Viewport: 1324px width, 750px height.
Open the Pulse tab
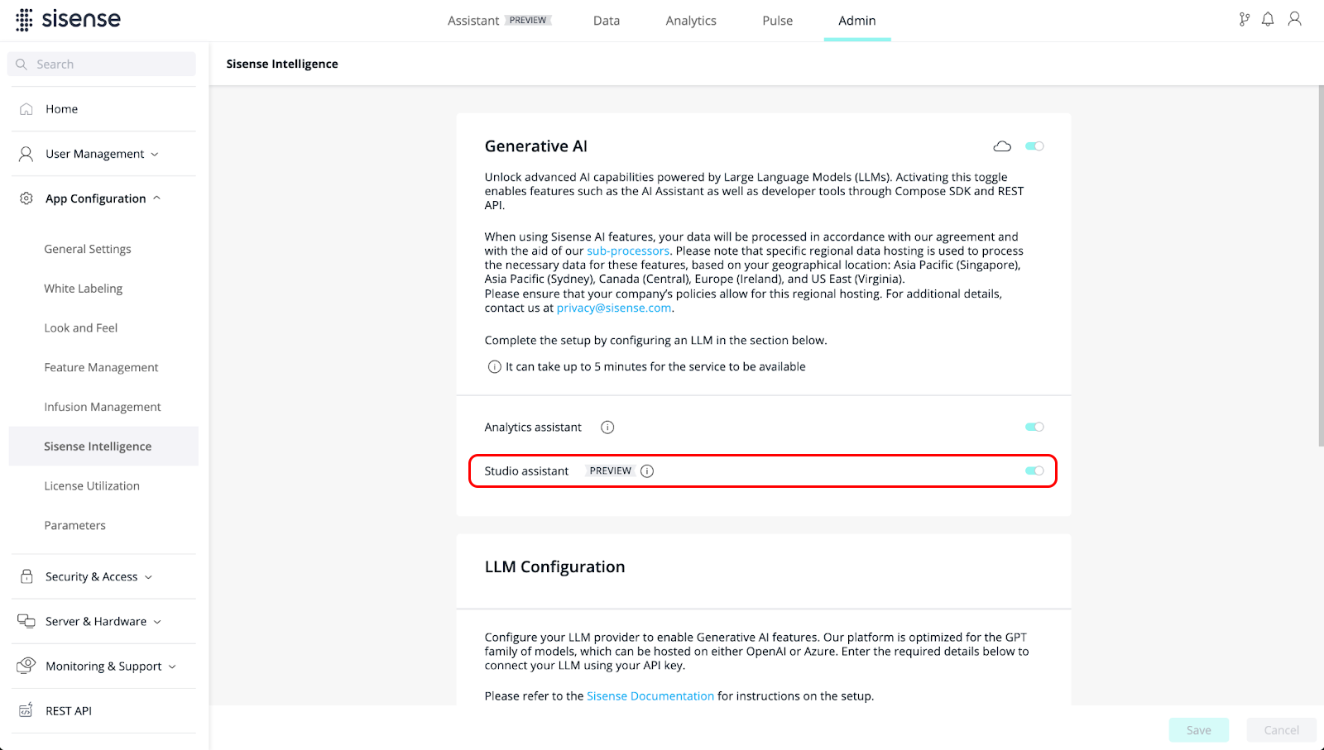777,21
